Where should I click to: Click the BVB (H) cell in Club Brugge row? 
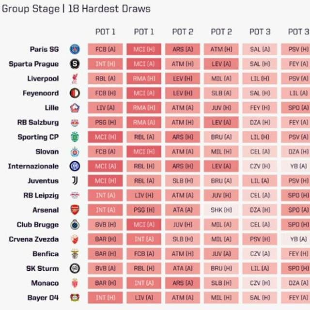click(105, 225)
